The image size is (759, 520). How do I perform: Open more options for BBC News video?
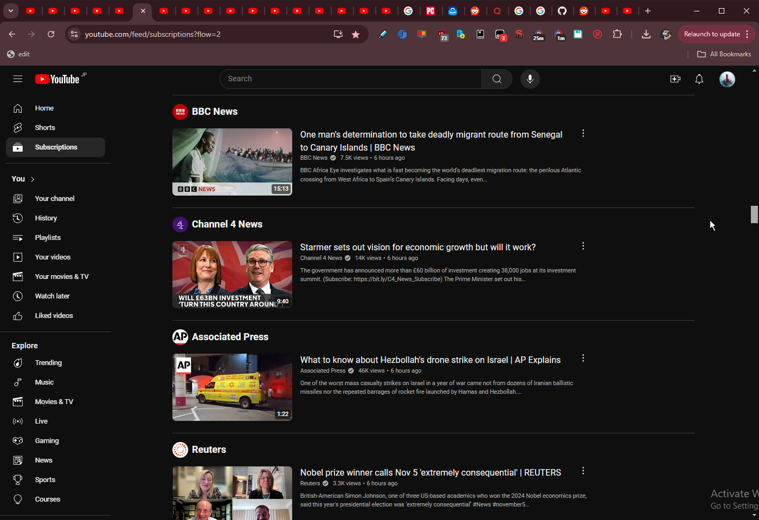pyautogui.click(x=583, y=133)
